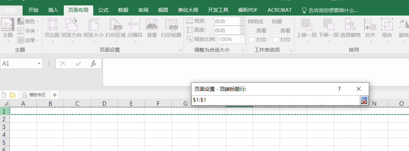The height and width of the screenshot is (151, 409).
Task: Click the 下移一层 send backward icon
Action: coord(328,24)
